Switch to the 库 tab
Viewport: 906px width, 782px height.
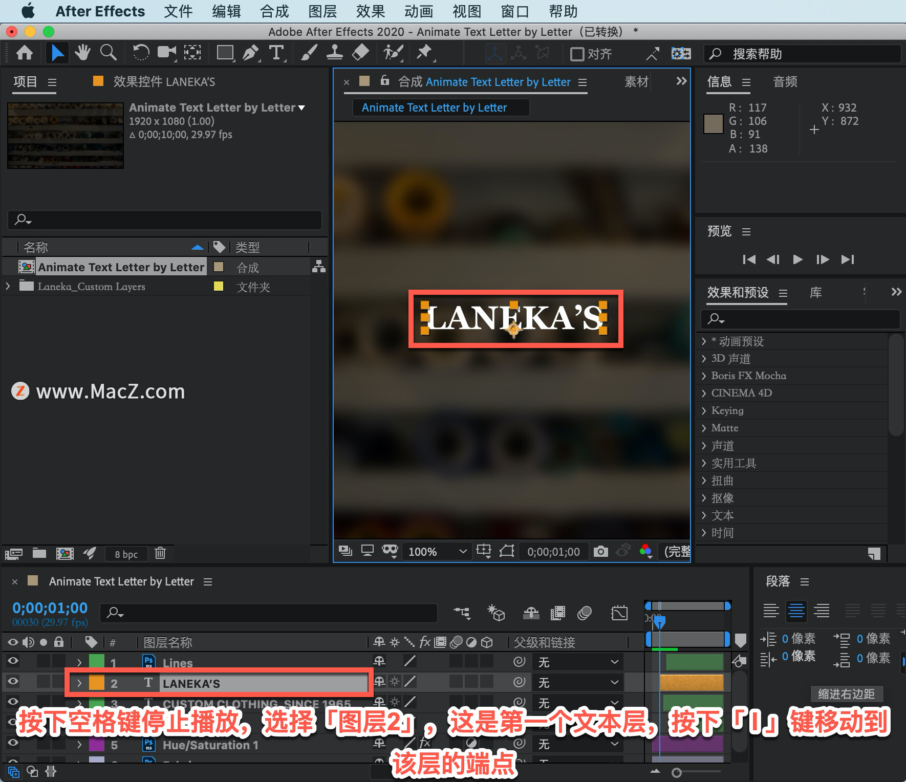(815, 292)
